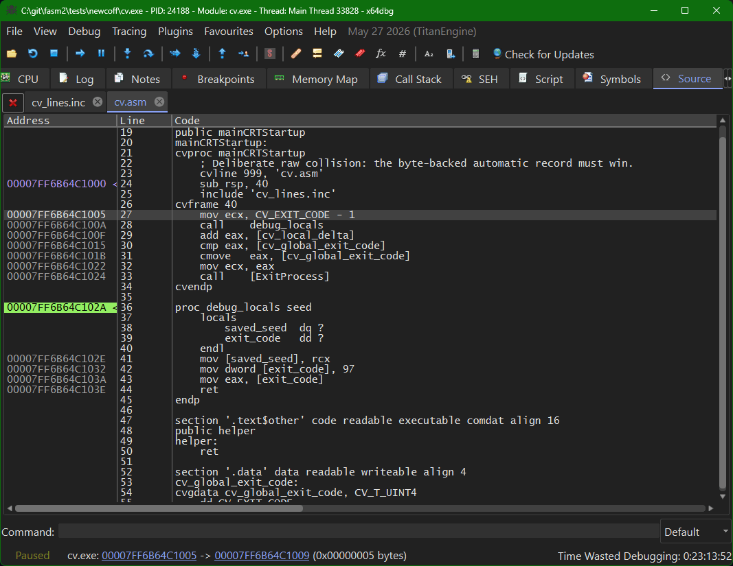Close the cv.asm tab

159,102
